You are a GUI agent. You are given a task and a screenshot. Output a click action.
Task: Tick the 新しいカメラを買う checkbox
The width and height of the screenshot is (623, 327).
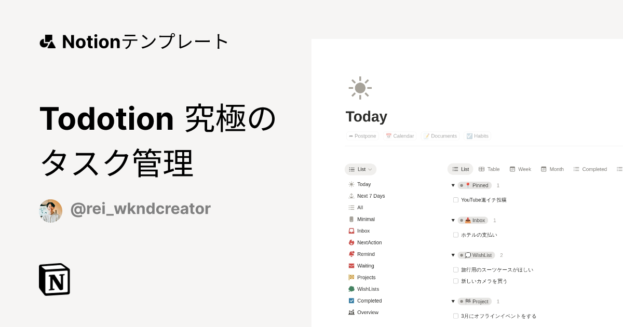[x=456, y=281]
